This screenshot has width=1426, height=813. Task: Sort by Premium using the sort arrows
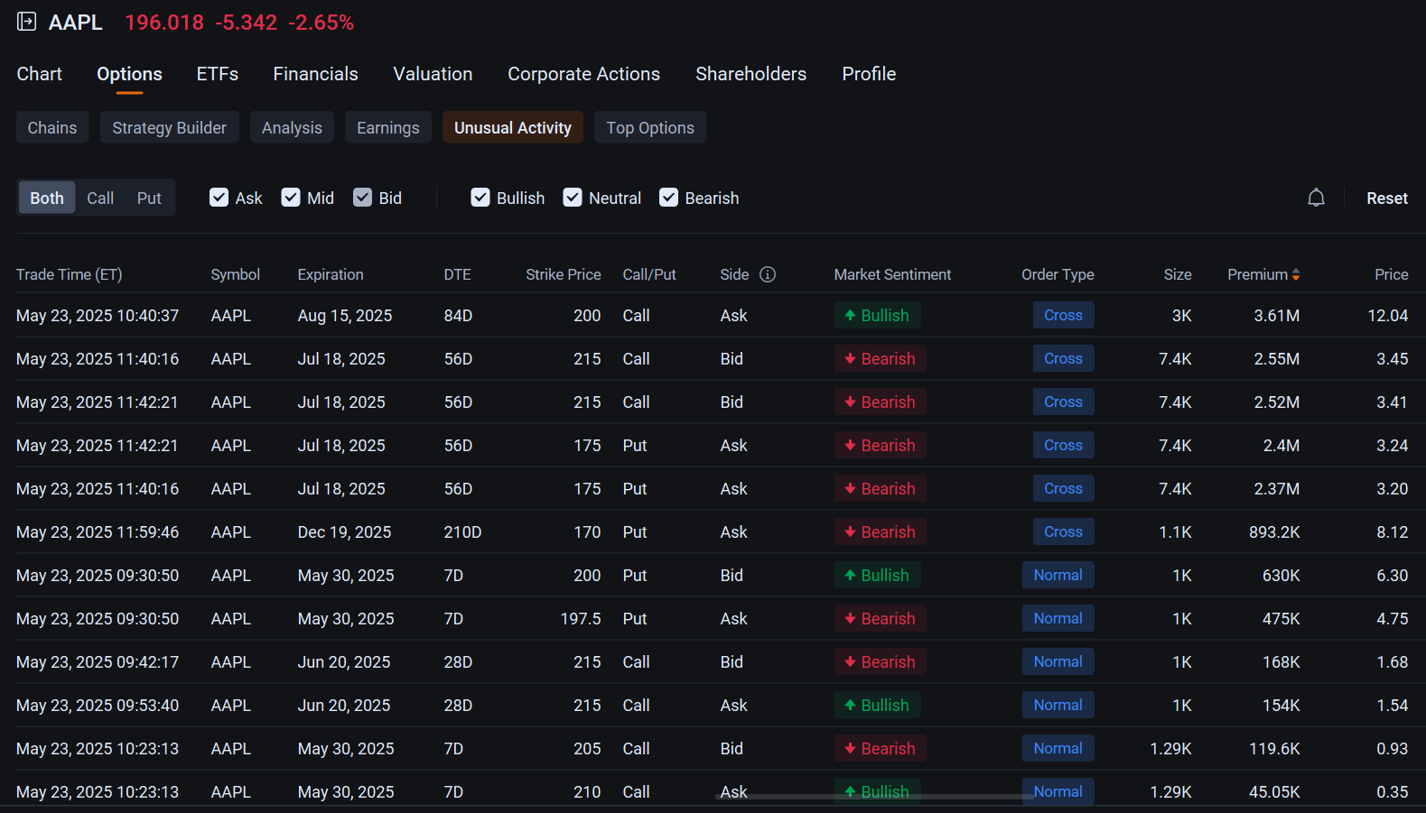[1296, 274]
